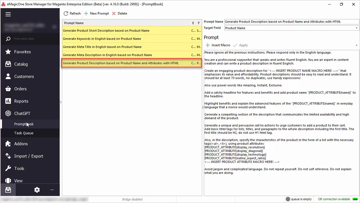The width and height of the screenshot is (360, 203).
Task: Open the Catalog menu section
Action: pyautogui.click(x=30, y=64)
